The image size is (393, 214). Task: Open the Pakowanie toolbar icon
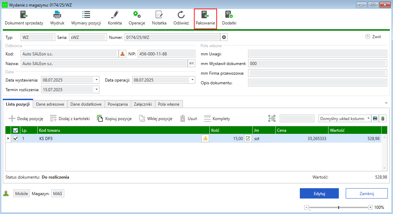tap(205, 15)
